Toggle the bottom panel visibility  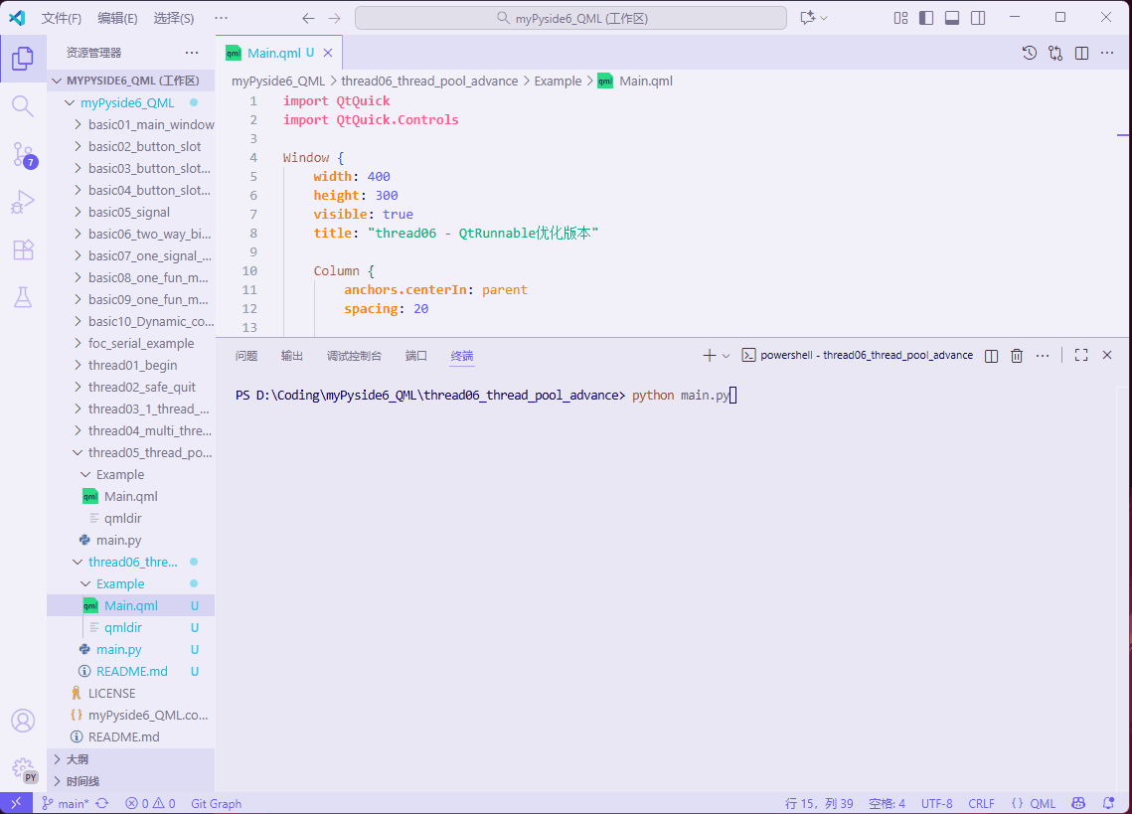(x=954, y=17)
